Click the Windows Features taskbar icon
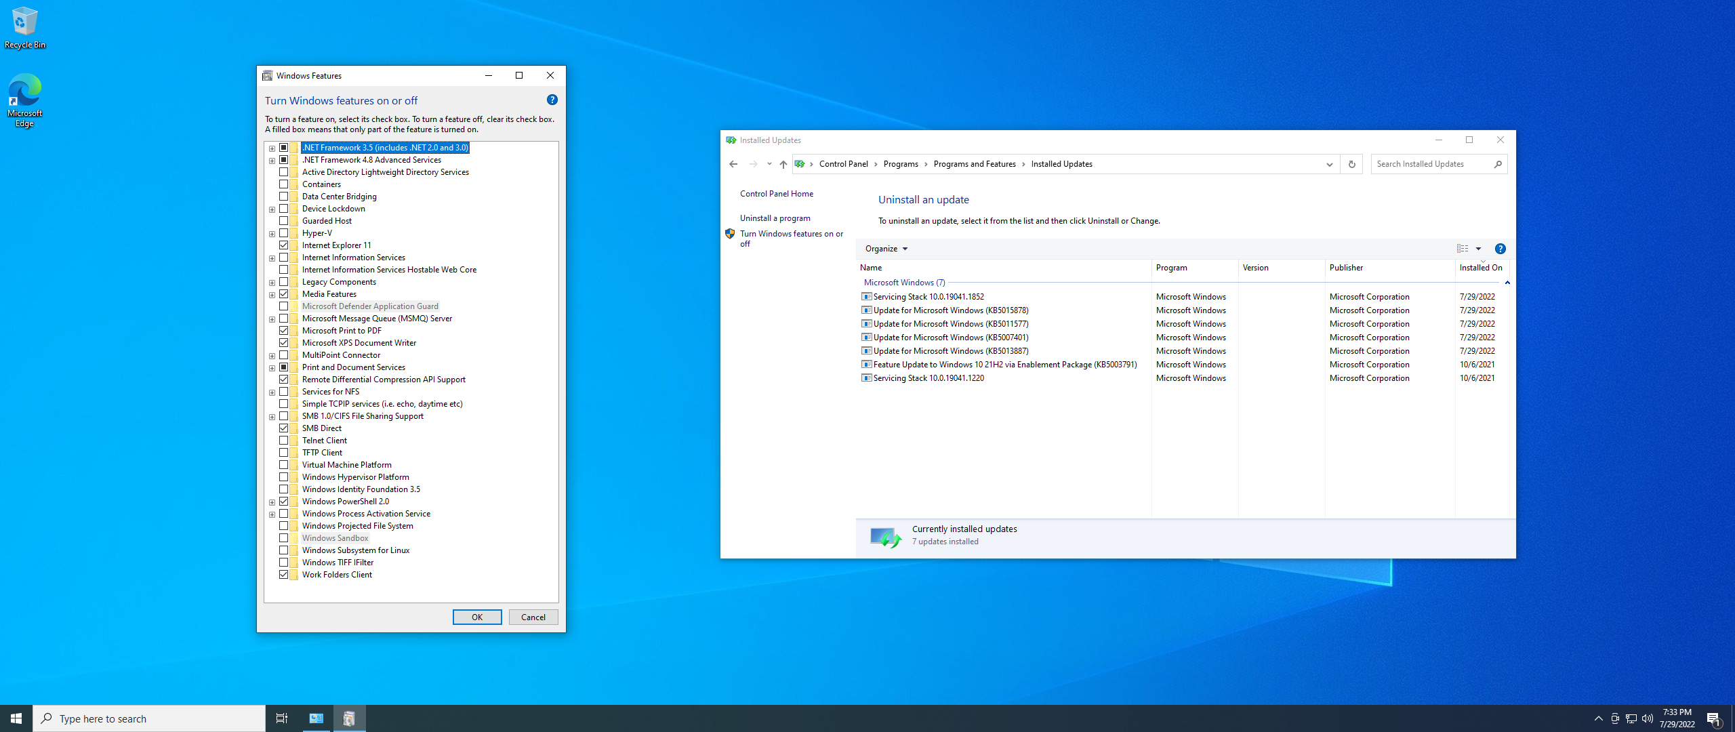1735x732 pixels. point(349,718)
